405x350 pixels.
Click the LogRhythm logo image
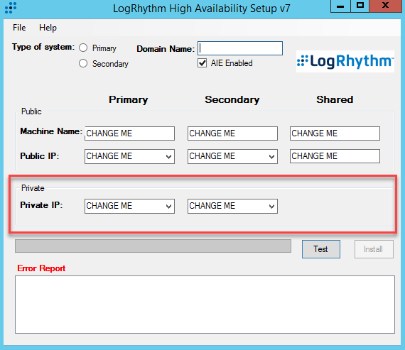pyautogui.click(x=345, y=62)
